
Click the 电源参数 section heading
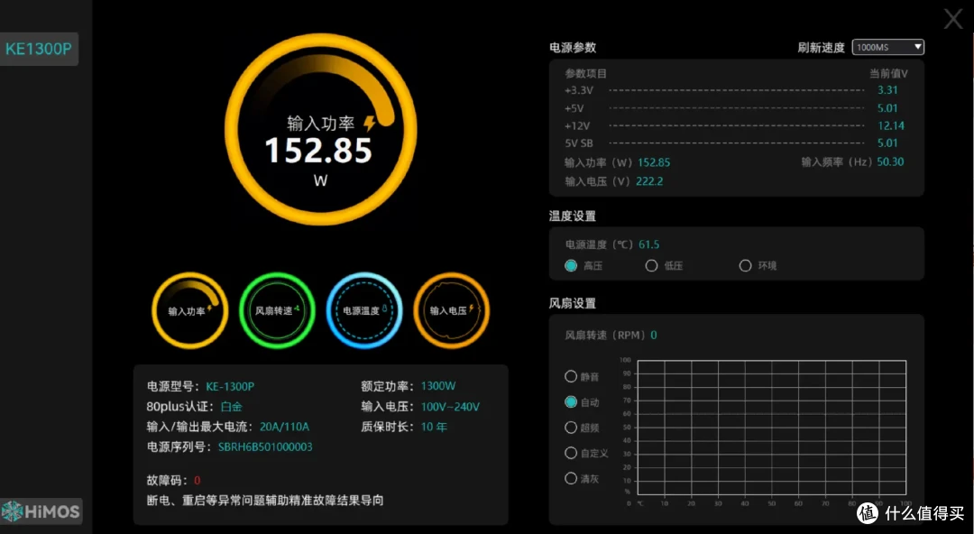(573, 47)
